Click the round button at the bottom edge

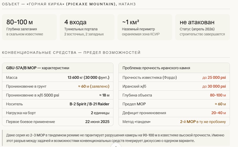pyautogui.click(x=116, y=146)
